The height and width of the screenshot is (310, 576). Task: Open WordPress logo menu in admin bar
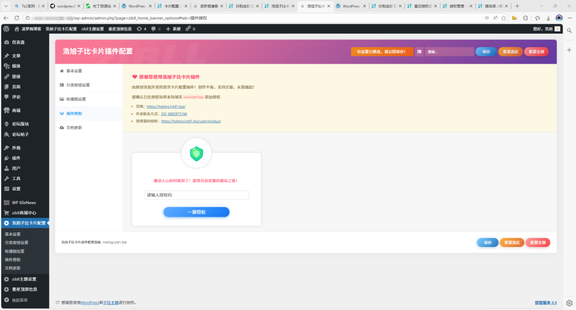pos(6,28)
